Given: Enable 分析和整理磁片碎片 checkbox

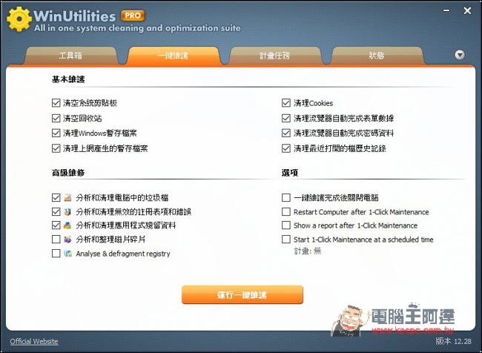Looking at the screenshot, I should 56,239.
